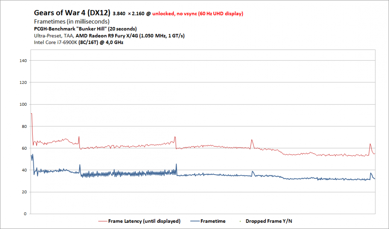Click the y-axis label 20
389x229 pixels.
point(24,192)
